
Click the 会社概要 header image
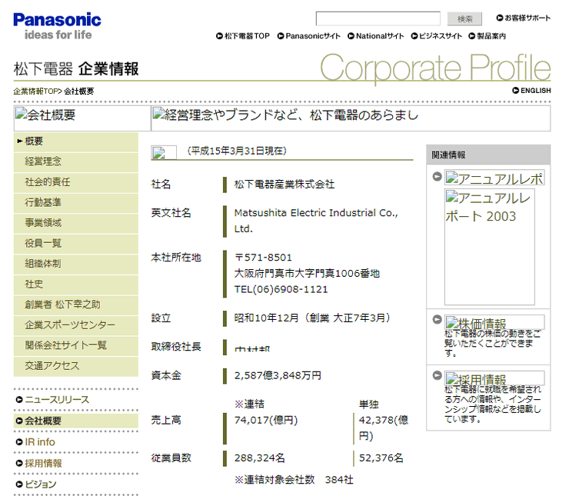pyautogui.click(x=82, y=118)
